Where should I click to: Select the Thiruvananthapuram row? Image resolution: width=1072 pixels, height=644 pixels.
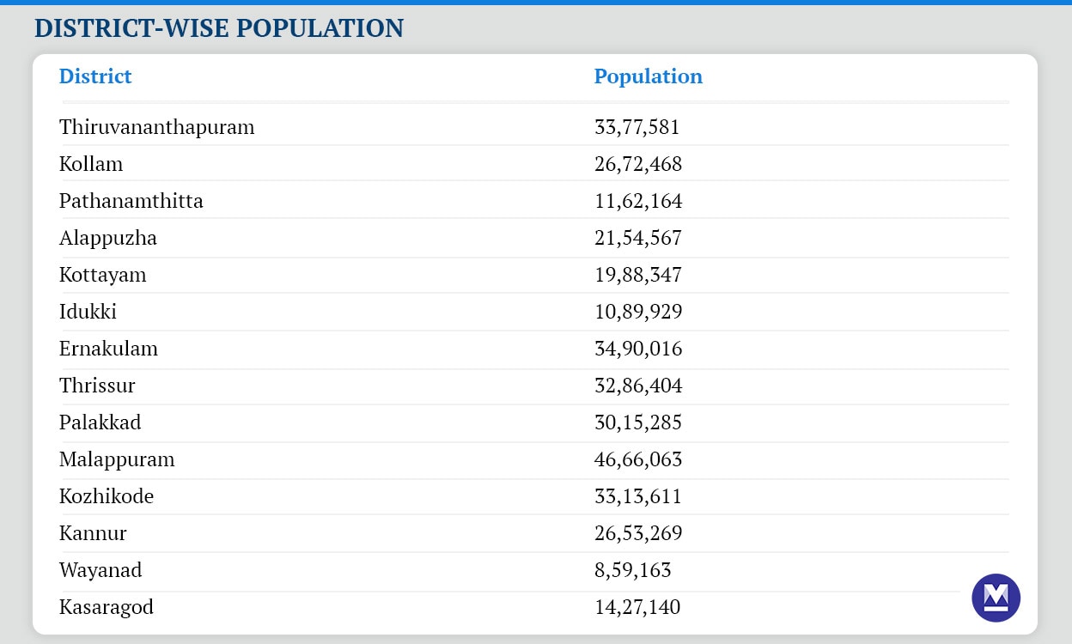(157, 126)
